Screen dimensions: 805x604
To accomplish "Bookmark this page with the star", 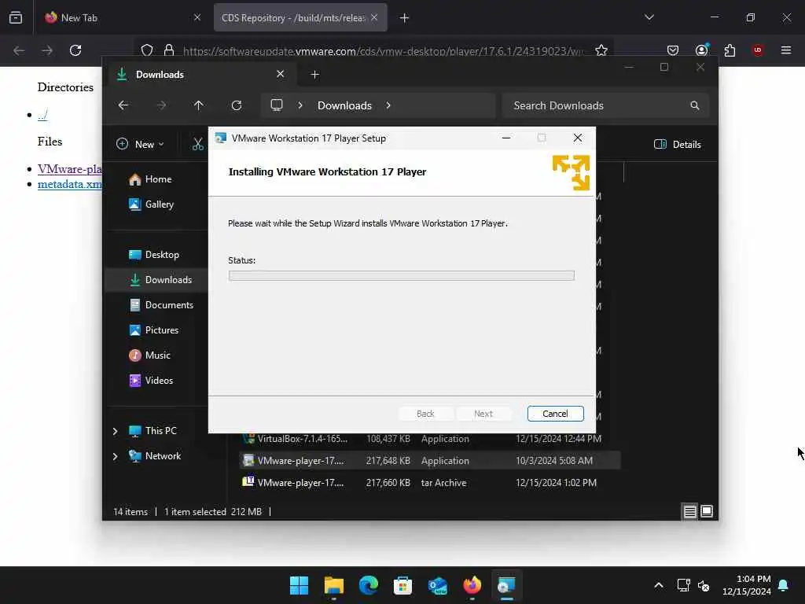I will [601, 50].
